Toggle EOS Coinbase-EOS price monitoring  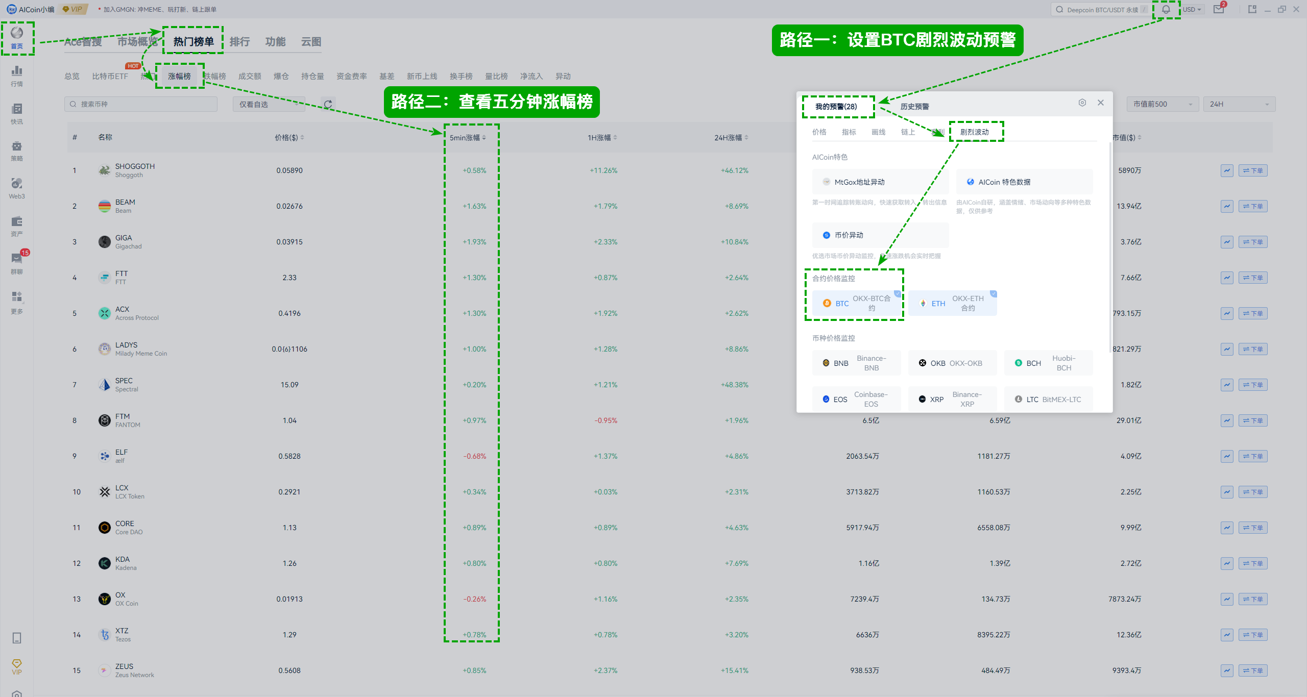click(856, 399)
